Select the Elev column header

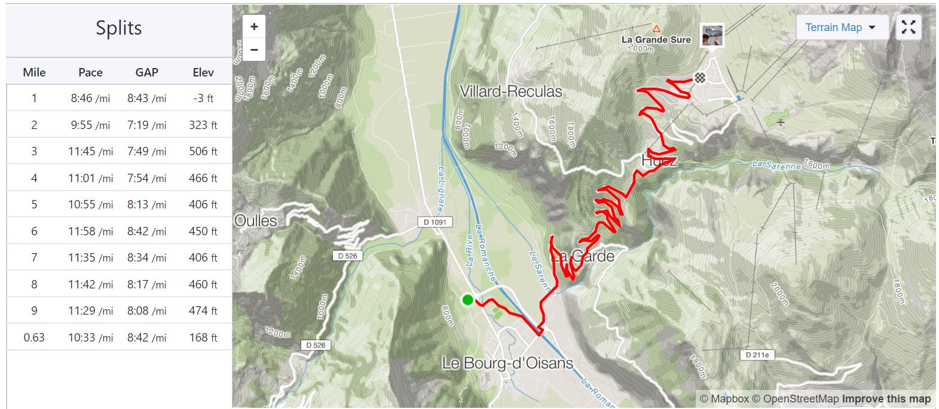tap(203, 72)
